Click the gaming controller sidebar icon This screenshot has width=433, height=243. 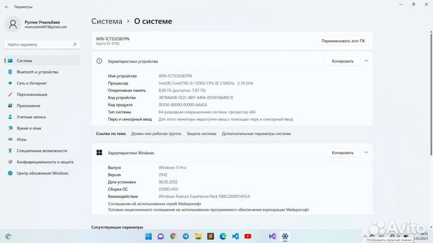click(10, 139)
